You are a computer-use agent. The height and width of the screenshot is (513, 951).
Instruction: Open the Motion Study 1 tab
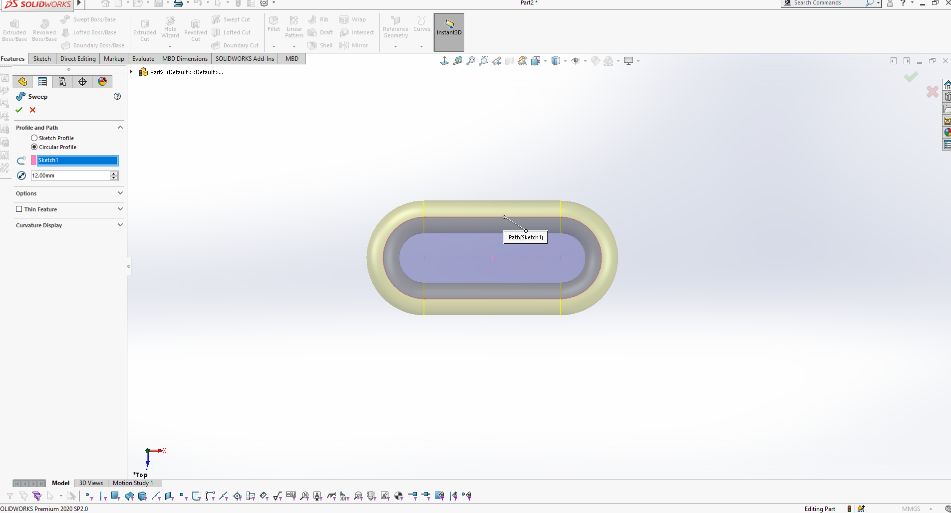coord(133,483)
